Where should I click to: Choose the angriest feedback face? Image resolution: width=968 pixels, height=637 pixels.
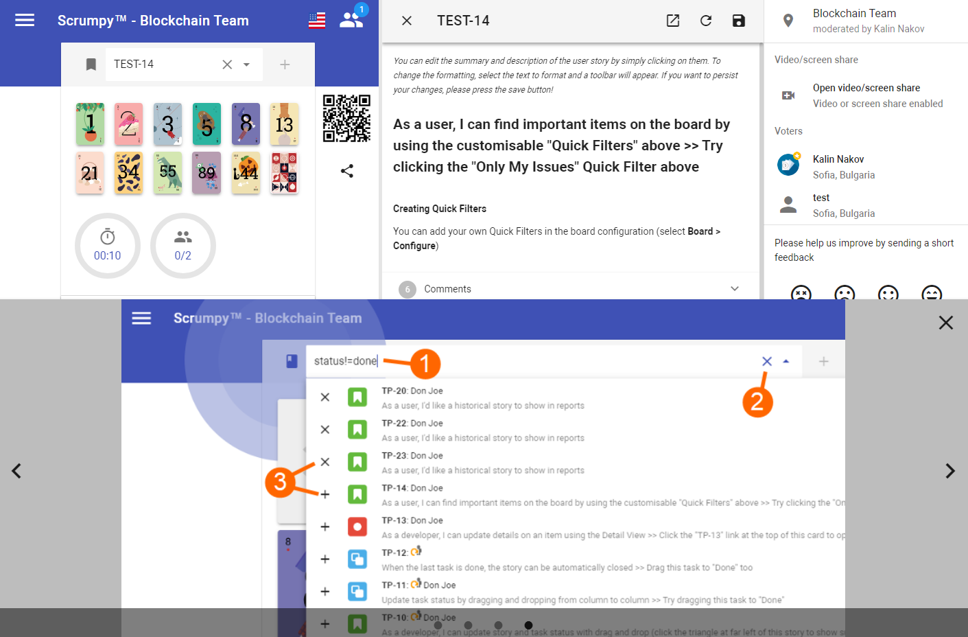(x=801, y=293)
